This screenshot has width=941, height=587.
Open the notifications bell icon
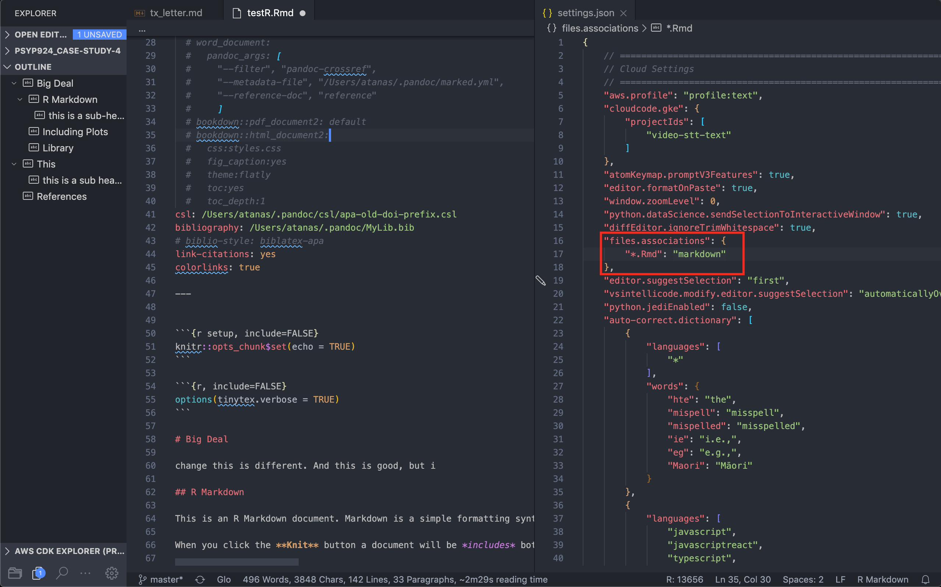[x=926, y=580]
